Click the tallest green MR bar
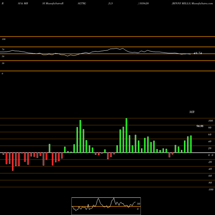Viewport: 215px width, 215px height. tap(126, 135)
